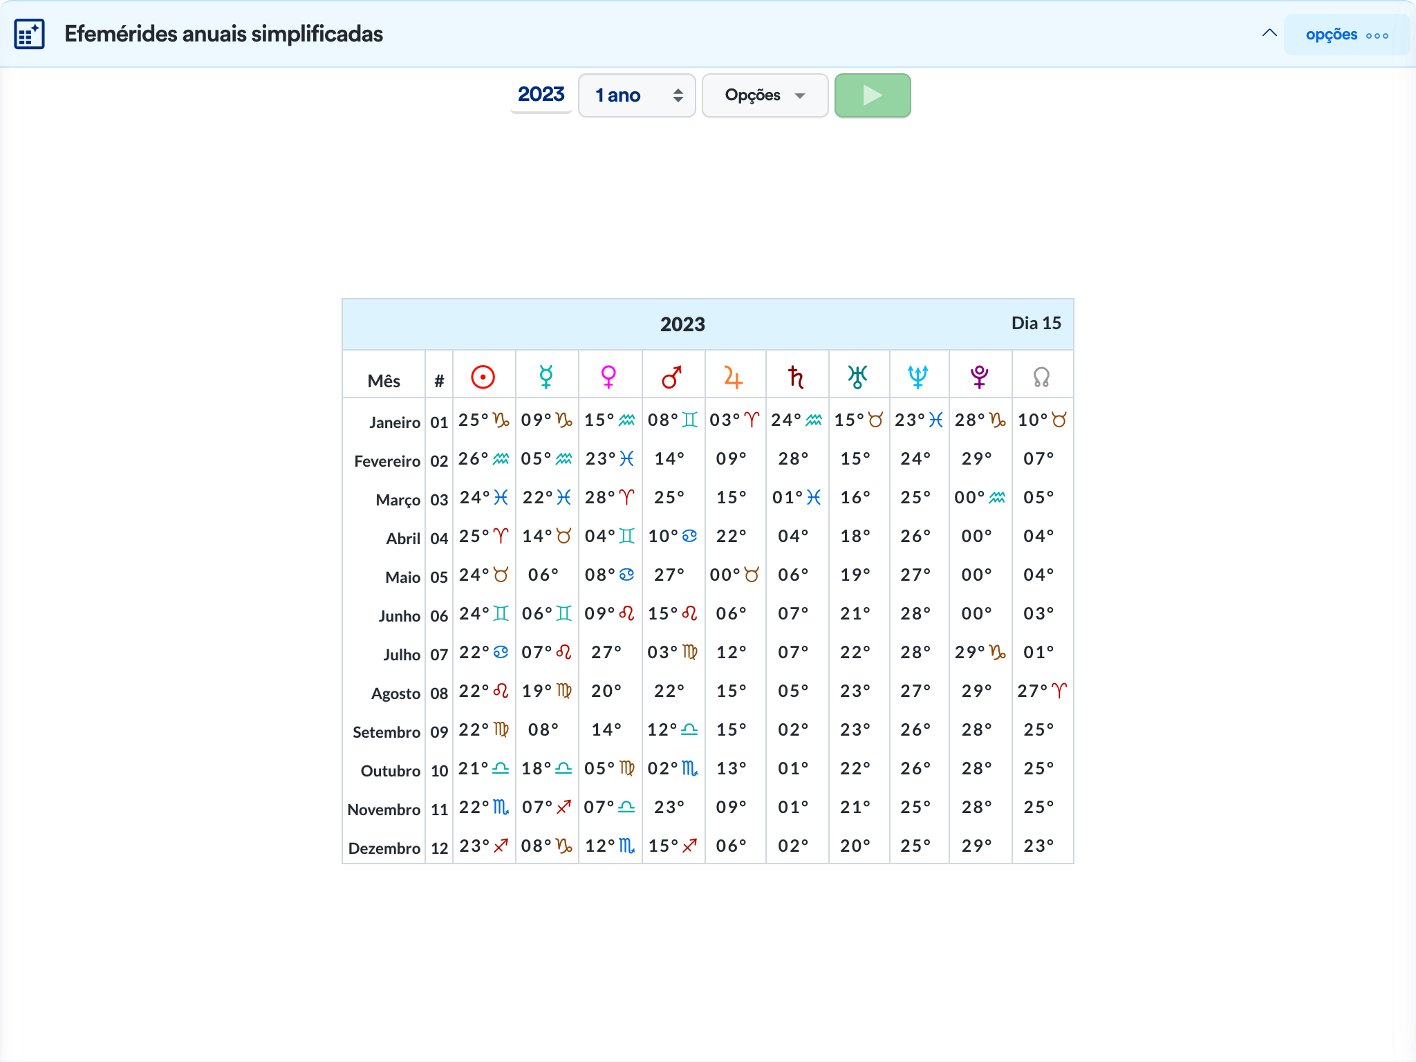
Task: Click Junho Venus cell 09° Leo
Action: [x=610, y=613]
